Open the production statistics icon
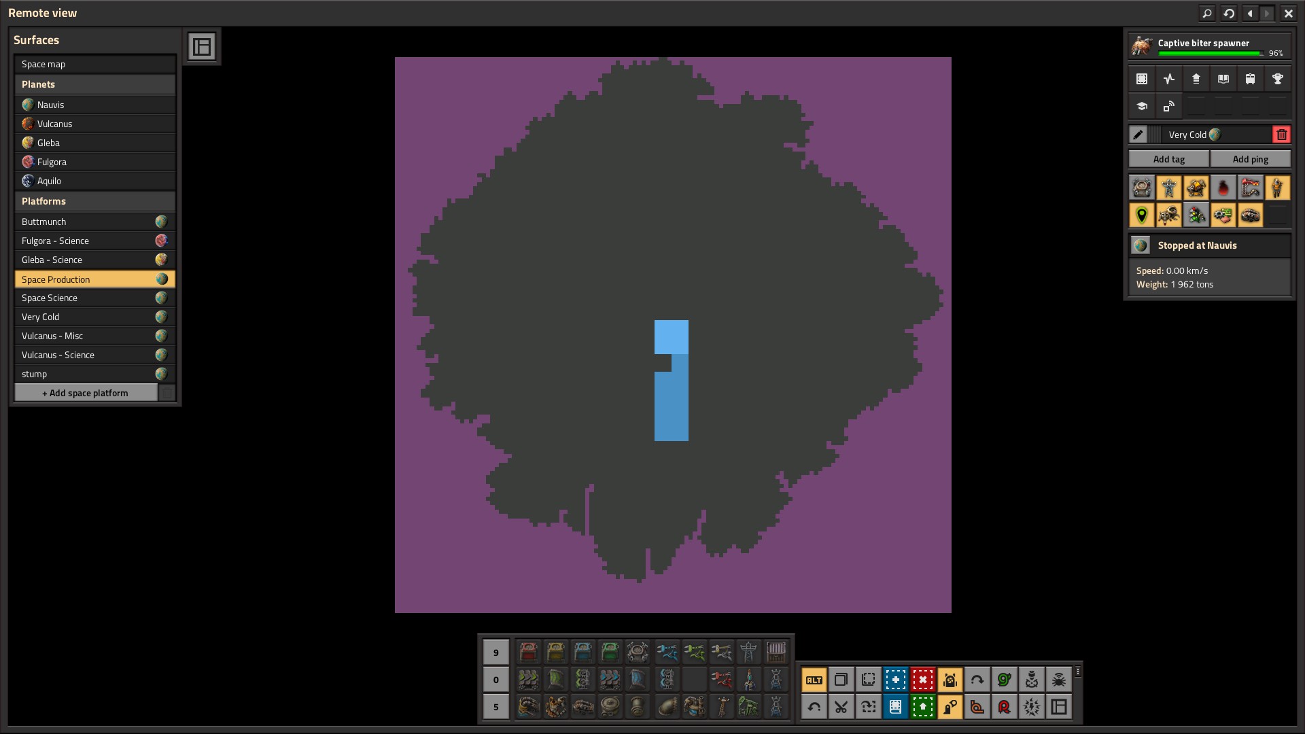Screen dimensions: 1305x734 pyautogui.click(x=1168, y=79)
